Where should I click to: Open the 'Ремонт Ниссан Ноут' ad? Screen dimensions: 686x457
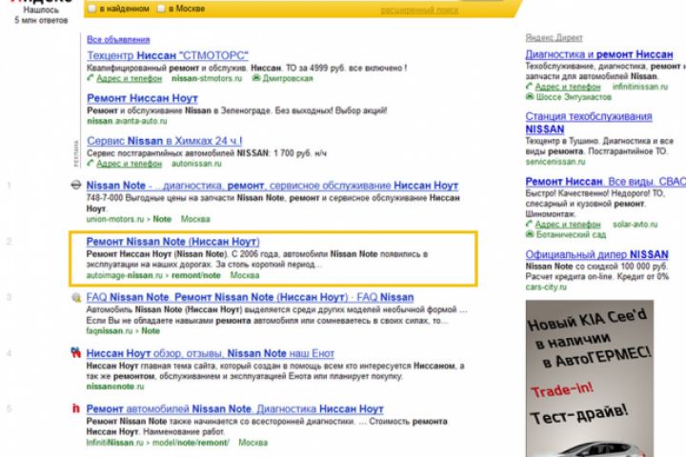(x=142, y=98)
